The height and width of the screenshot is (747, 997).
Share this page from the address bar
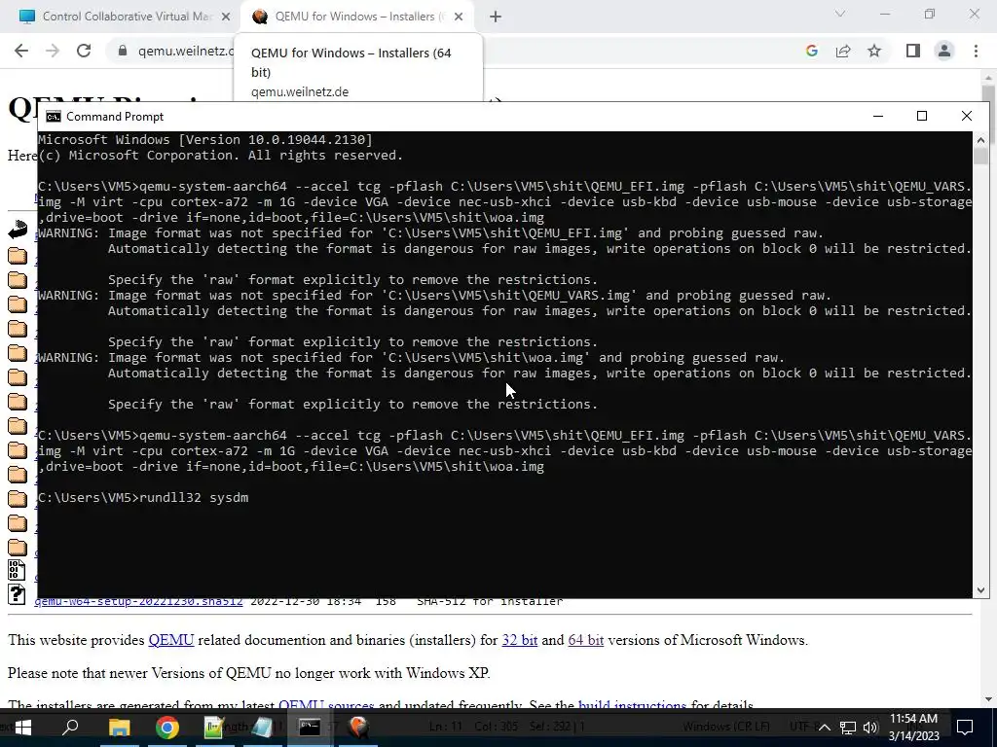[x=843, y=51]
